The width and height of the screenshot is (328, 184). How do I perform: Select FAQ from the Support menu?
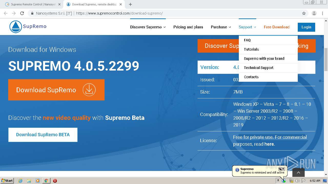click(268, 40)
